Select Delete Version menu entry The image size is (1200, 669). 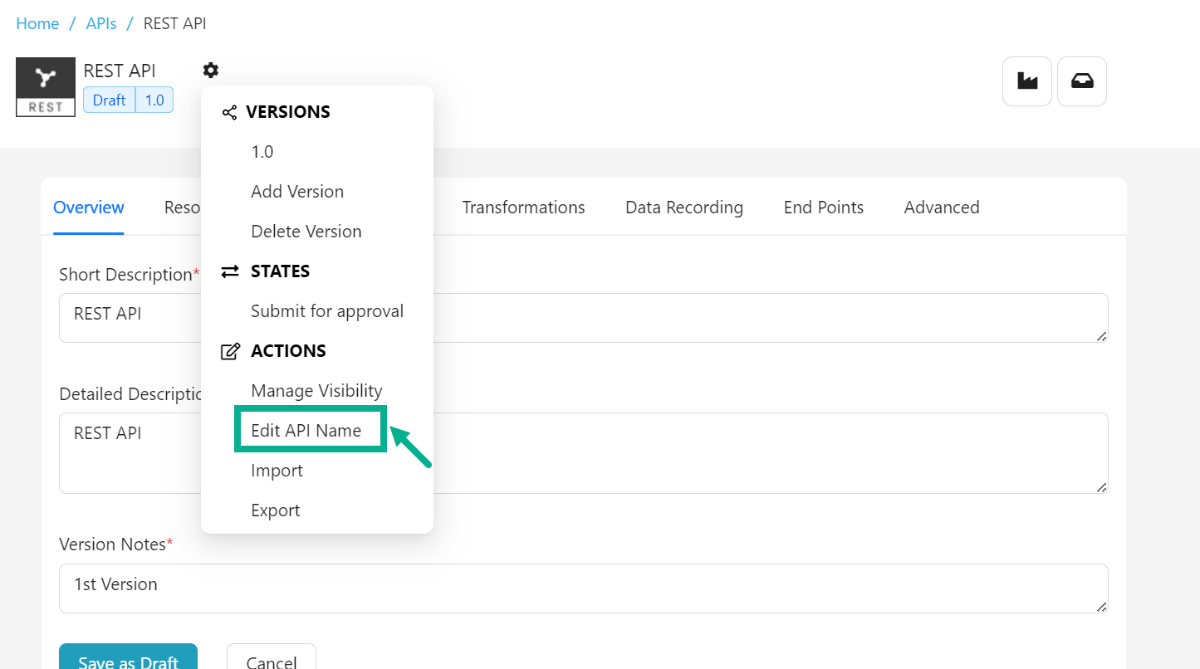tap(306, 232)
